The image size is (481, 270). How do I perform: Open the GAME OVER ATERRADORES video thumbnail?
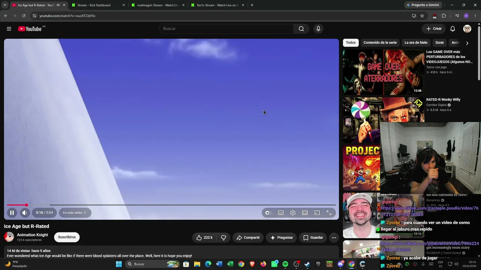383,72
